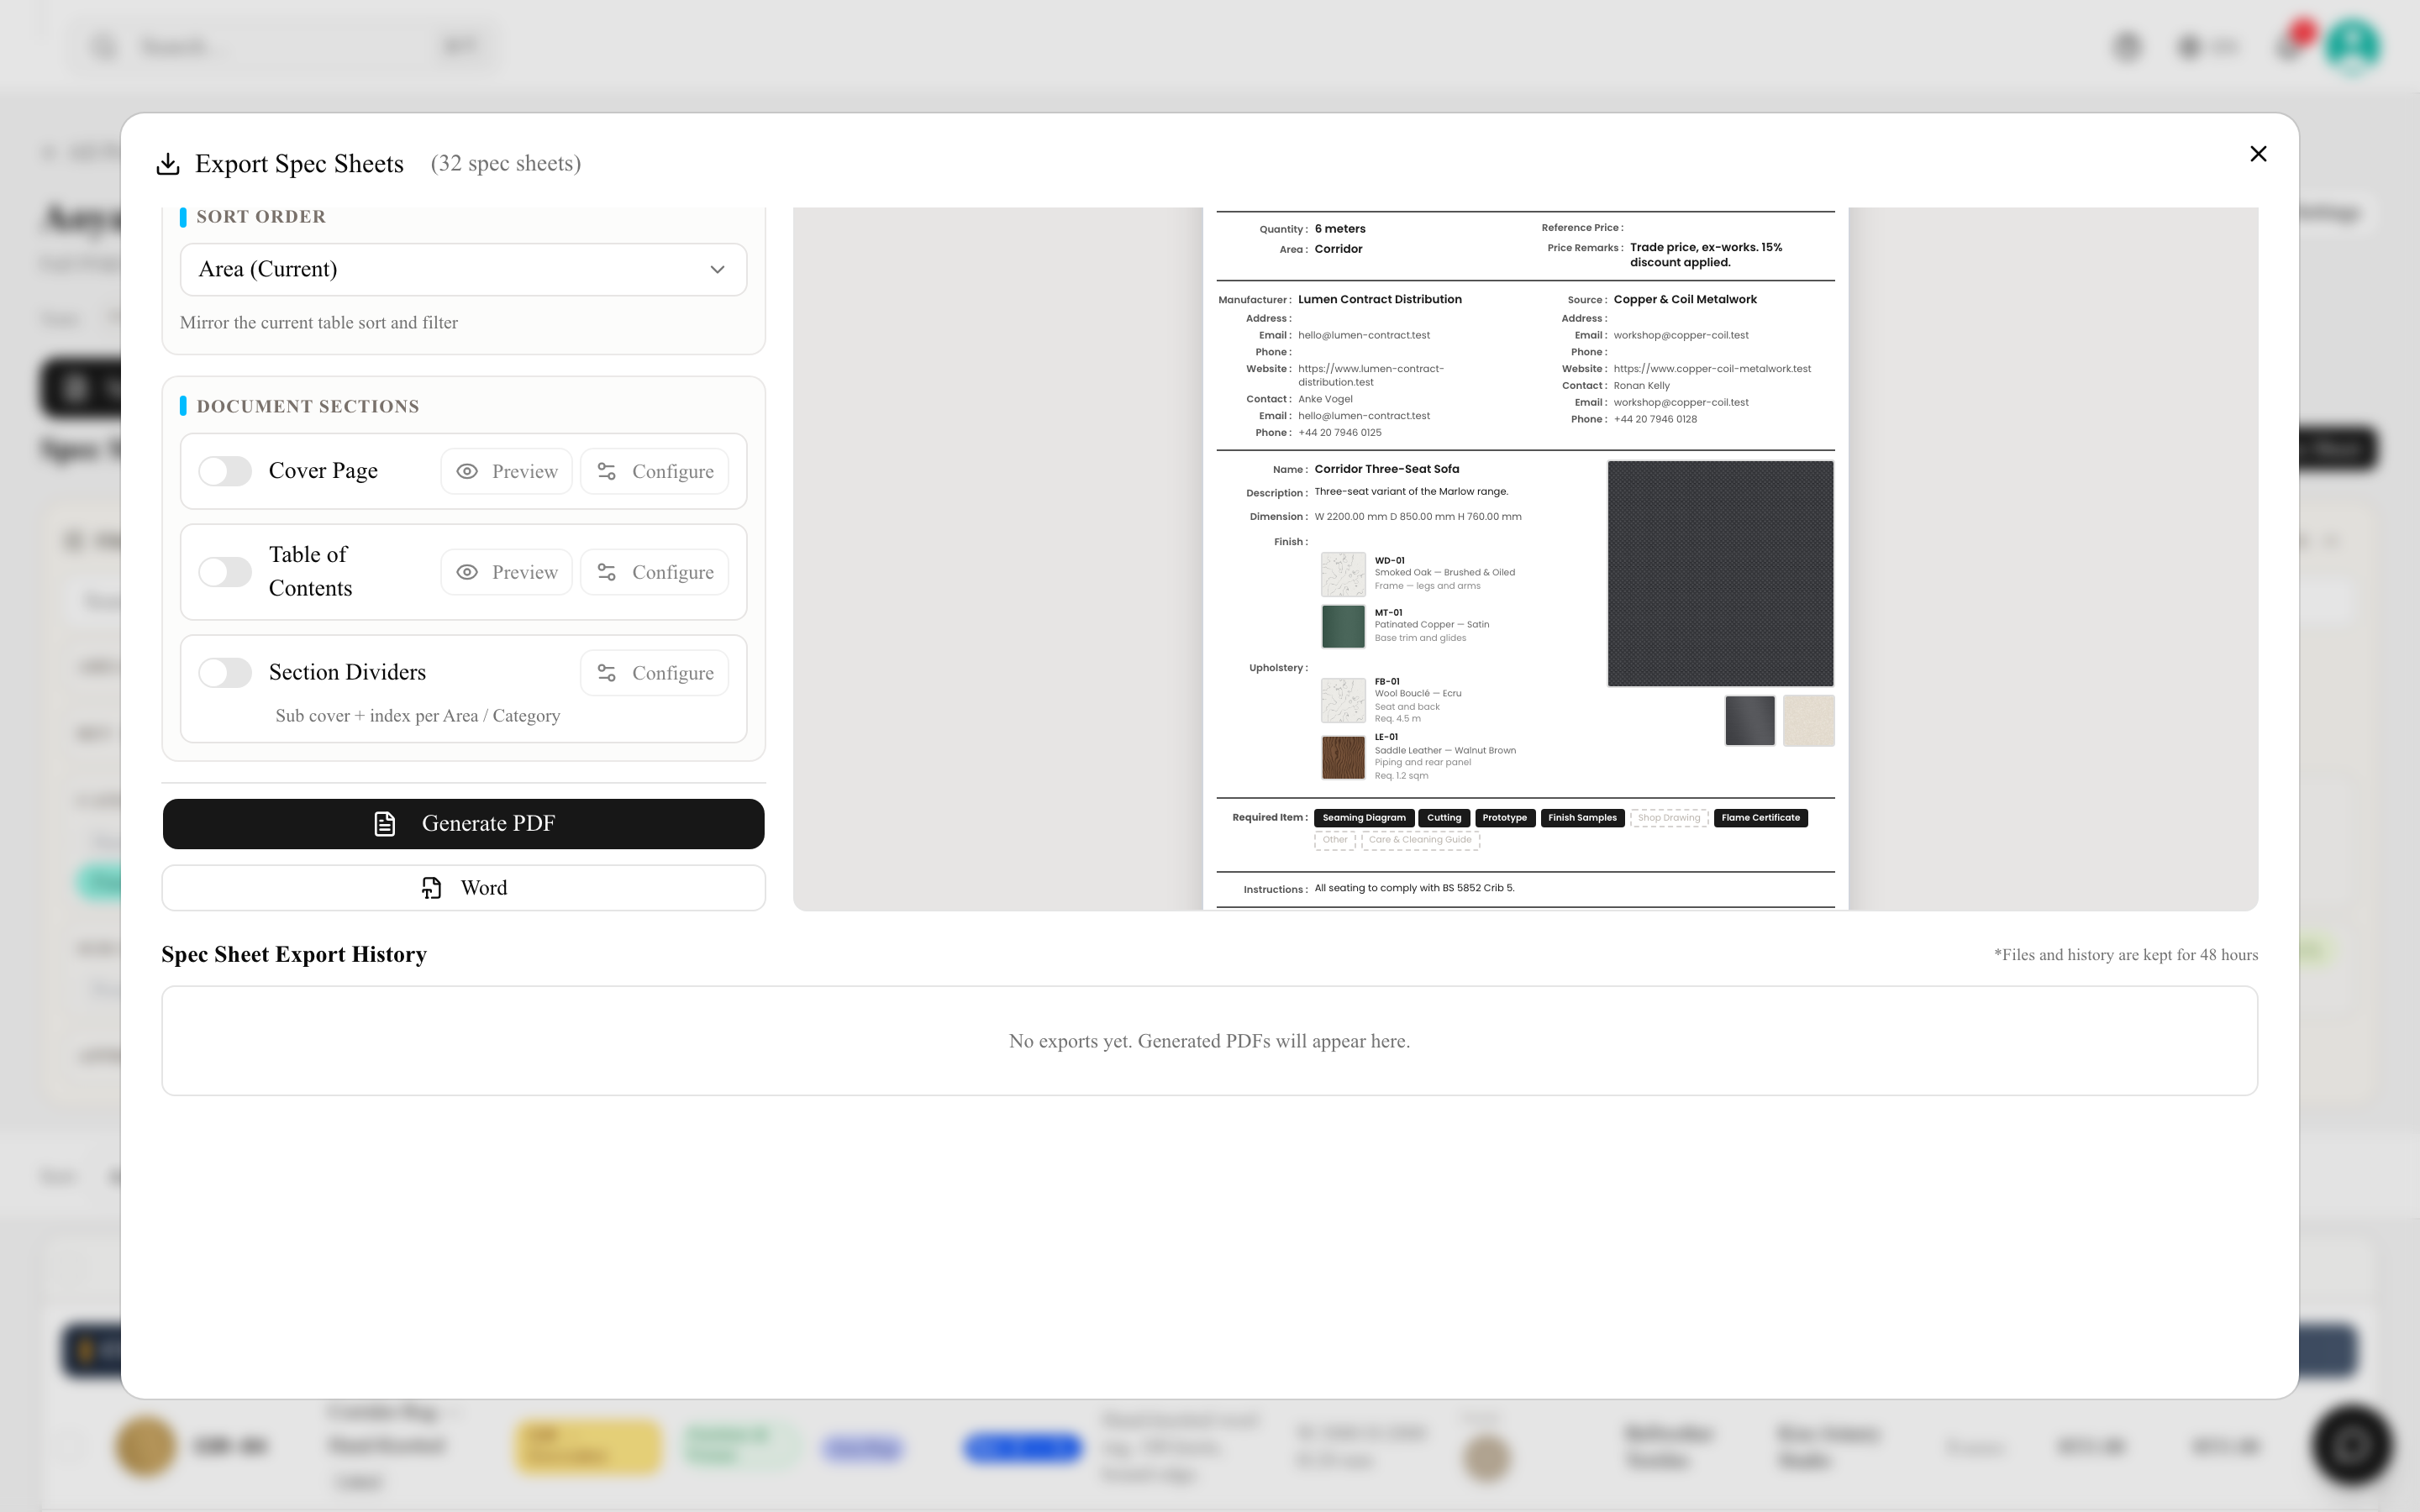The image size is (2420, 1512).
Task: Open Section Dividers Configure settings
Action: coord(655,673)
